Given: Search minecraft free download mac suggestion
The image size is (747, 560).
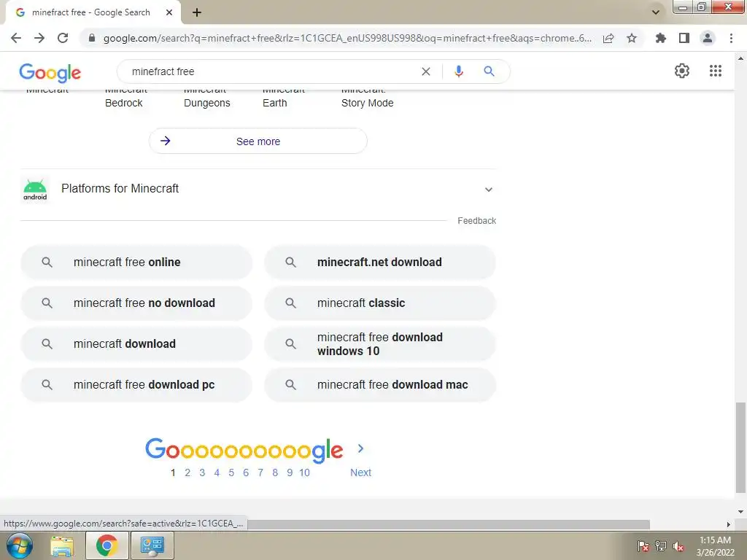Looking at the screenshot, I should [x=380, y=385].
